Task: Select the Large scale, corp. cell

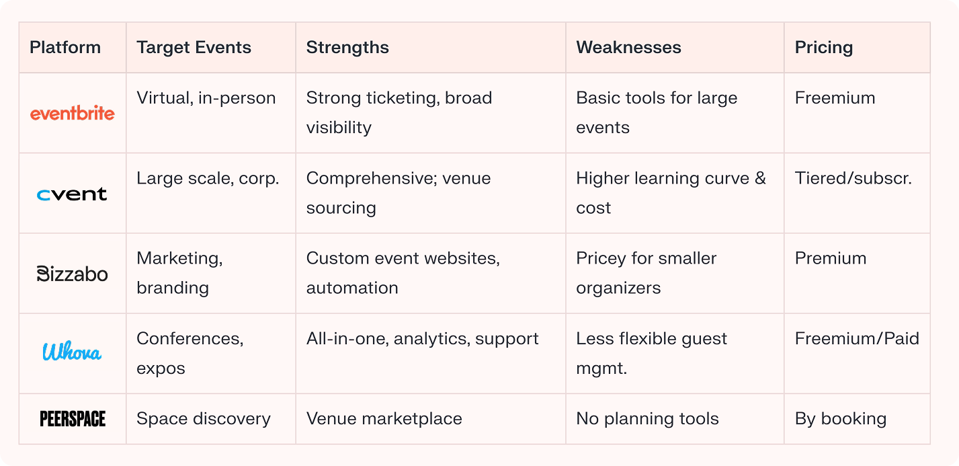Action: point(208,178)
